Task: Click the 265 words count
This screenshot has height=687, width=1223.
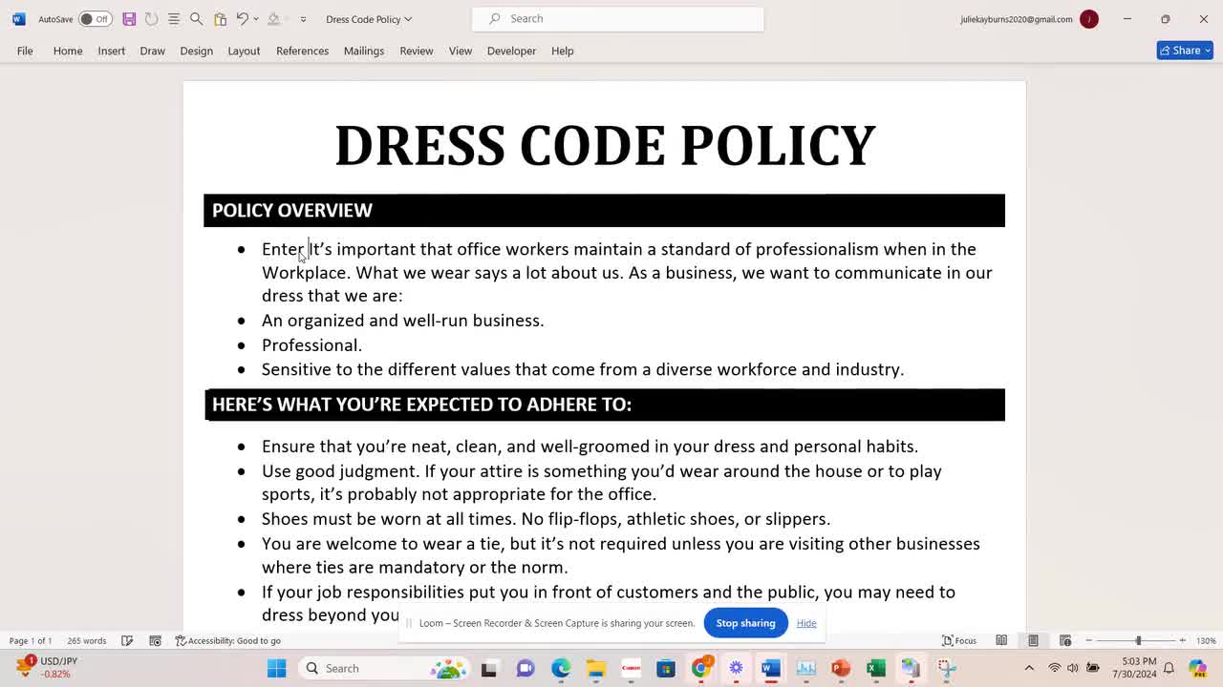Action: [87, 640]
